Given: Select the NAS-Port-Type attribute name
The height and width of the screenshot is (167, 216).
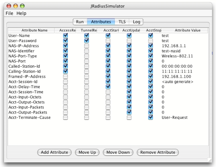Looking at the screenshot, I should (x=23, y=56).
